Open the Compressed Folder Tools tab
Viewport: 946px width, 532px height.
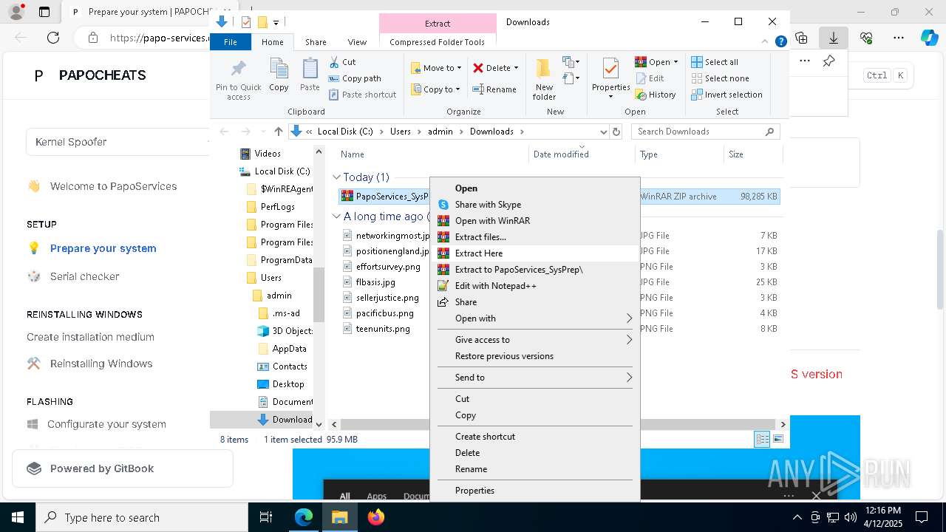[x=438, y=42]
